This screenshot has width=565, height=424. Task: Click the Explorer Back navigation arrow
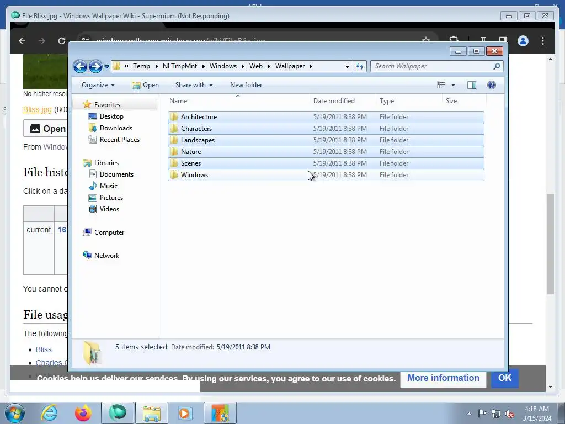[x=80, y=66]
